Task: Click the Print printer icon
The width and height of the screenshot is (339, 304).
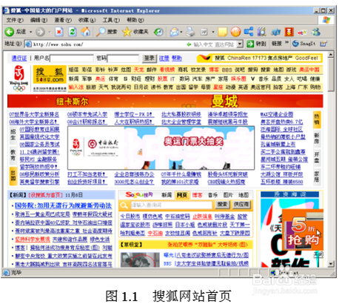Action: click(x=190, y=32)
